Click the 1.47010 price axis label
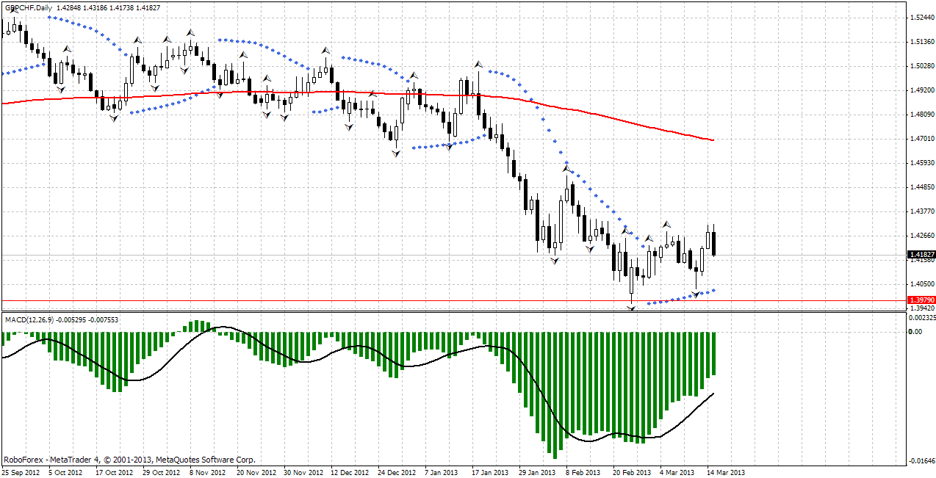936x478 pixels. [x=922, y=138]
